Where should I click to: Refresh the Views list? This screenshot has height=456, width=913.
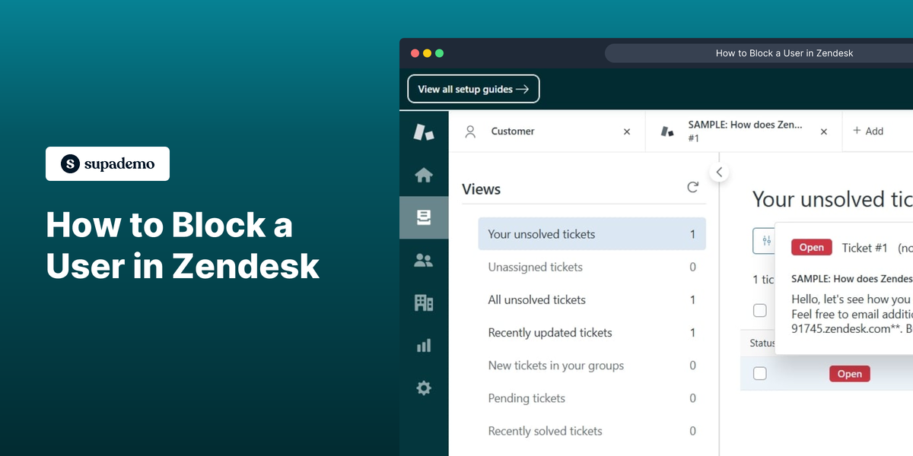(x=692, y=187)
